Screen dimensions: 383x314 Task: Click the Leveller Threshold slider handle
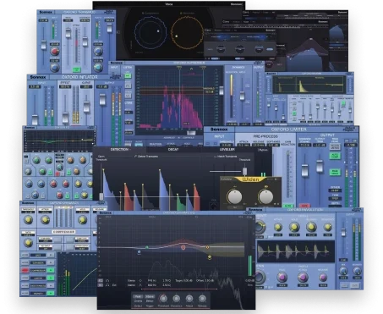pyautogui.click(x=244, y=171)
